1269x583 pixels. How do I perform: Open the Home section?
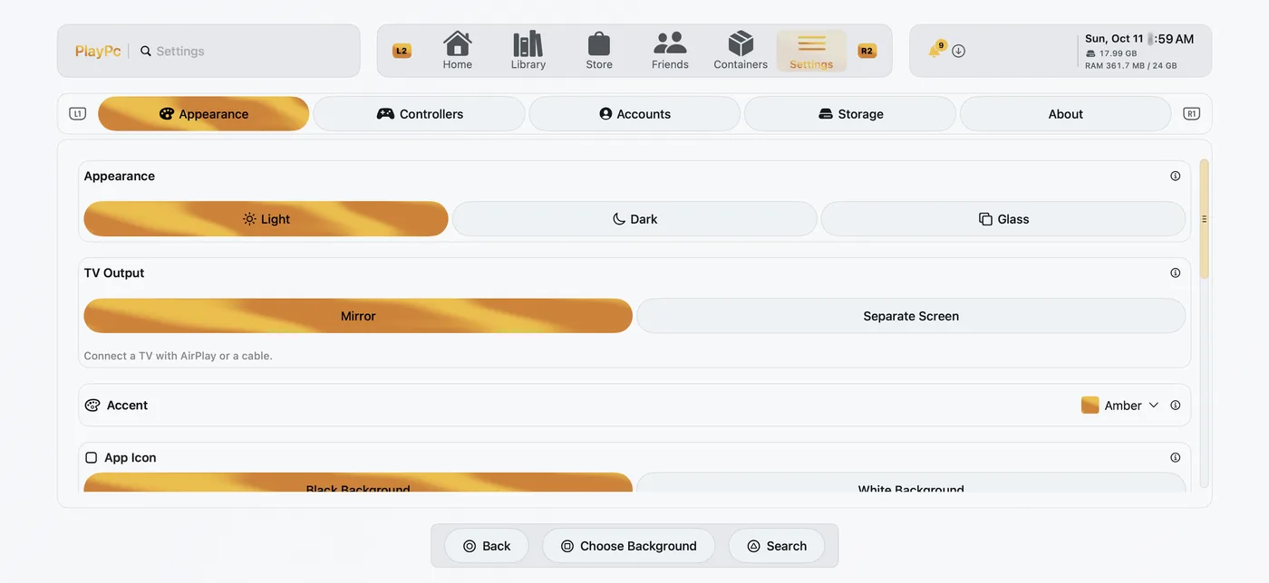tap(457, 51)
